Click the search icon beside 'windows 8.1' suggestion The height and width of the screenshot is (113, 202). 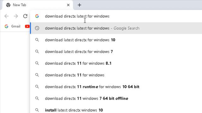pos(37,63)
